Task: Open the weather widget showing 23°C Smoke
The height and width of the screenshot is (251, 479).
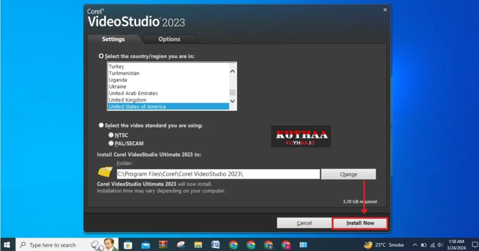Action: coord(384,245)
